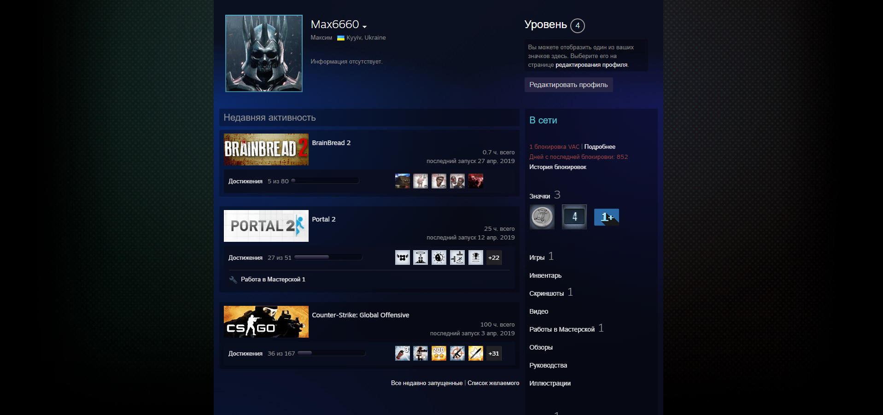Show +31 more CS:GO achievements
Viewport: 883px width, 415px height.
(x=494, y=353)
